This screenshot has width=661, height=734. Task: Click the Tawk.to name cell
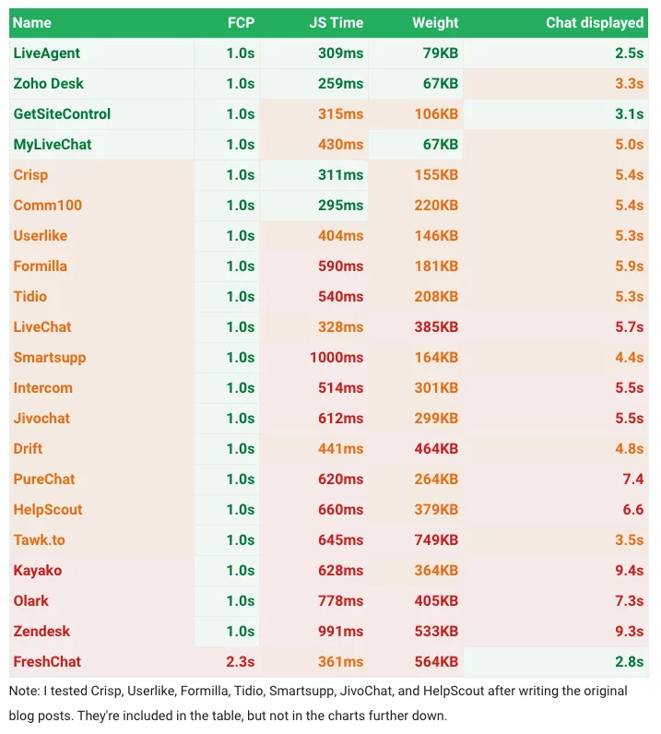point(40,540)
